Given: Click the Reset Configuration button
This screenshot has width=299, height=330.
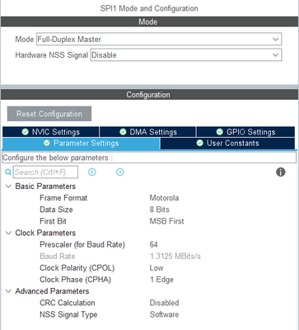Looking at the screenshot, I should pyautogui.click(x=49, y=114).
